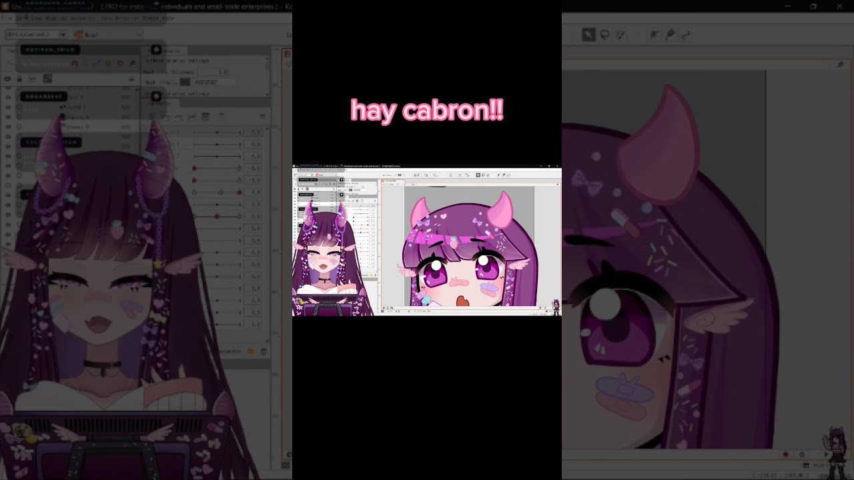This screenshot has height=480, width=854.
Task: Select the Lasso selection tool
Action: (x=604, y=35)
